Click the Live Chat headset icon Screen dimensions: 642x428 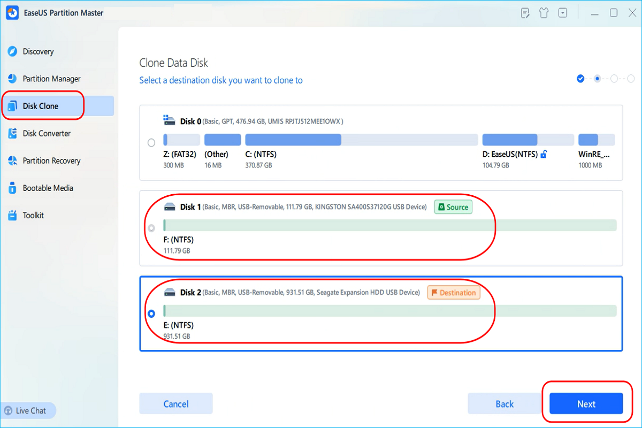(x=9, y=411)
